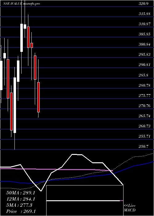This screenshot has height=216, width=154.
Task: Click the 310.87 price axis label
Action: 144,24
